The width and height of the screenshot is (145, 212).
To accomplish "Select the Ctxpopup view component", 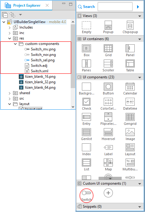I will pyautogui.click(x=130, y=27).
